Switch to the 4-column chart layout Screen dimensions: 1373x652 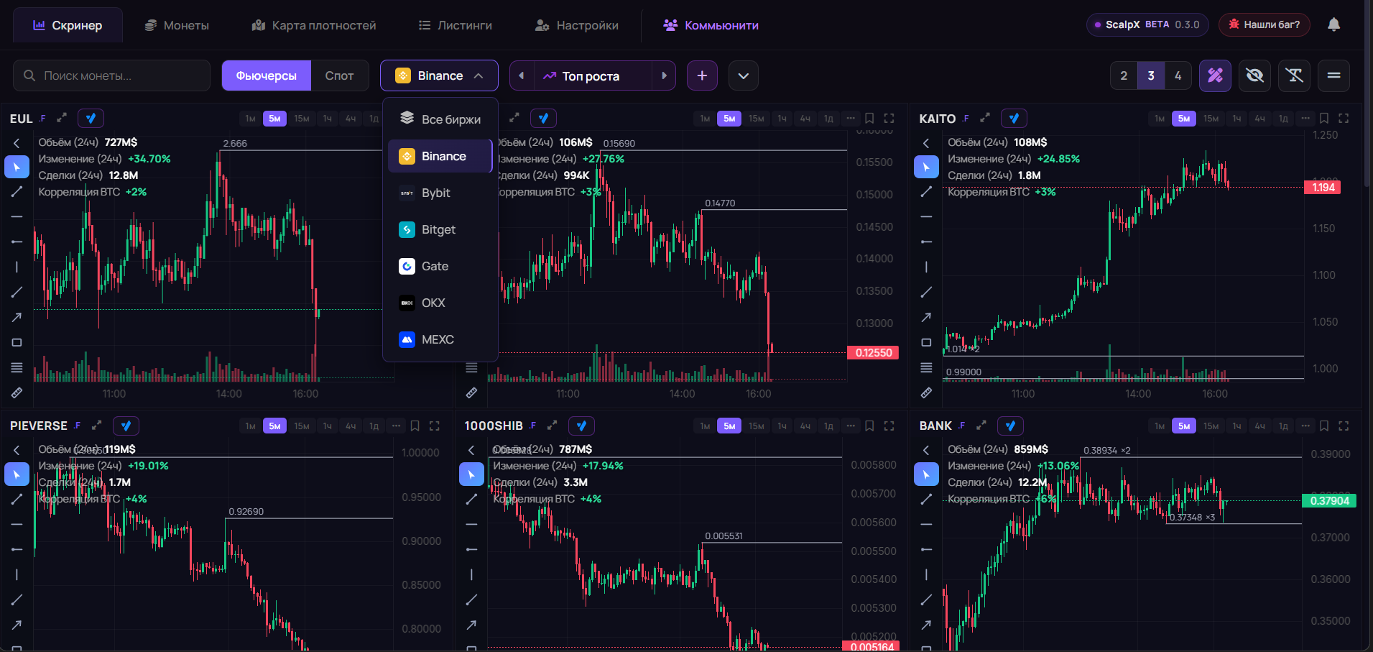[1178, 75]
